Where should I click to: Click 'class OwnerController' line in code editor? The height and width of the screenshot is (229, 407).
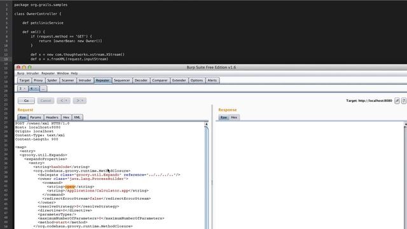[x=38, y=14]
